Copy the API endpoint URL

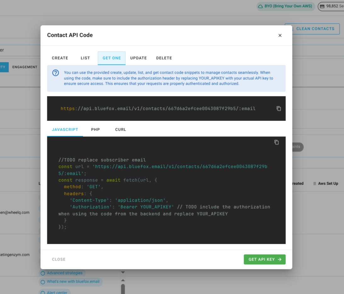coord(279,108)
